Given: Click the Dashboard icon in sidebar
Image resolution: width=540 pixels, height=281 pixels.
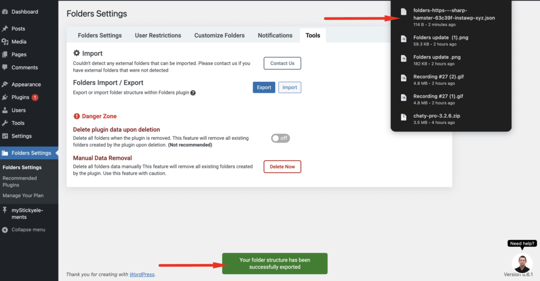Looking at the screenshot, I should 5,12.
